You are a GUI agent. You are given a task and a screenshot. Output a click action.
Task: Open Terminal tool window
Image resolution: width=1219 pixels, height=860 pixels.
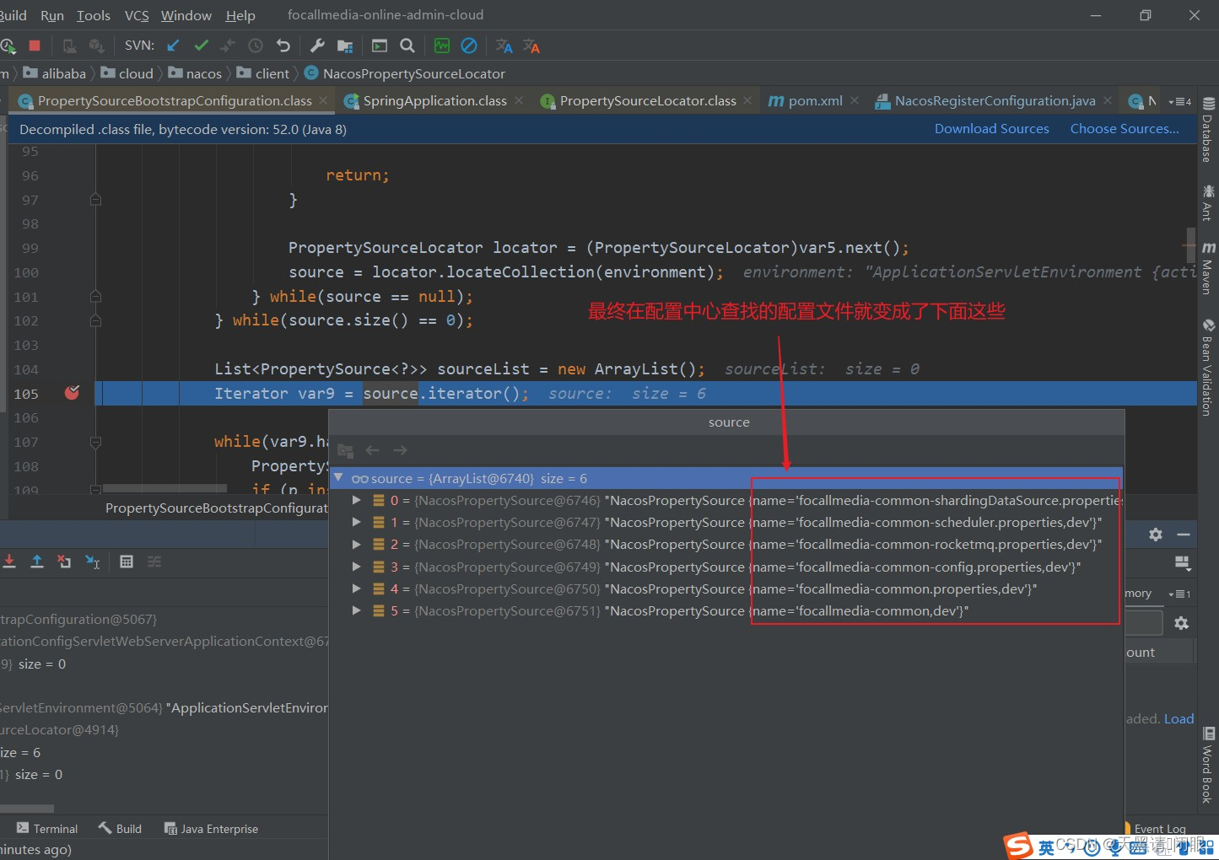pos(47,829)
